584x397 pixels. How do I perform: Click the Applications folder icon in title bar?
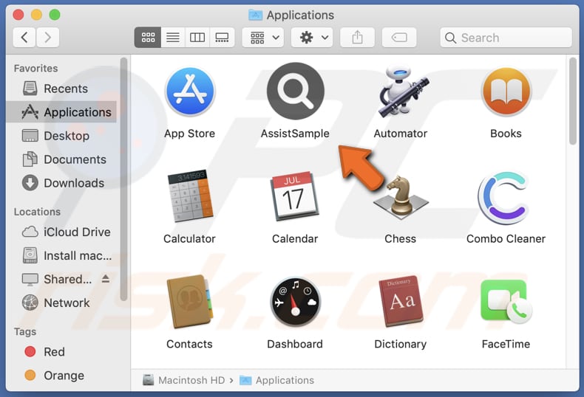[255, 15]
